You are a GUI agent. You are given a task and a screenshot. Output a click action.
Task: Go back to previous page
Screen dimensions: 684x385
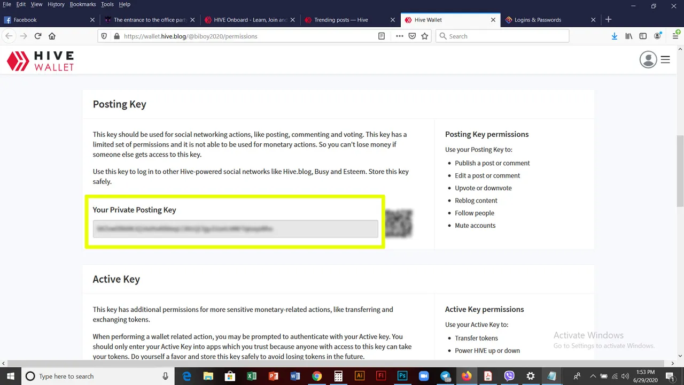9,36
